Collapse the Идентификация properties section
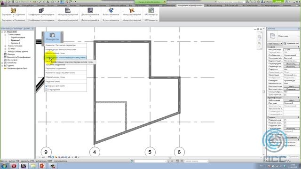The width and height of the screenshot is (301, 169). [298, 98]
